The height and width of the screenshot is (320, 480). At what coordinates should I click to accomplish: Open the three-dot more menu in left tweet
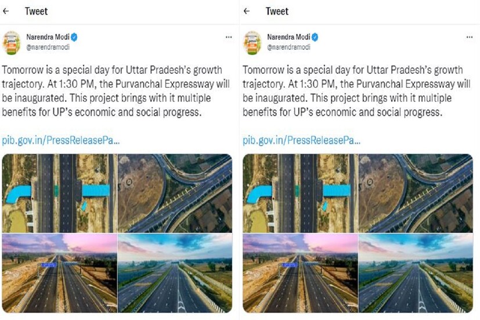coord(228,37)
